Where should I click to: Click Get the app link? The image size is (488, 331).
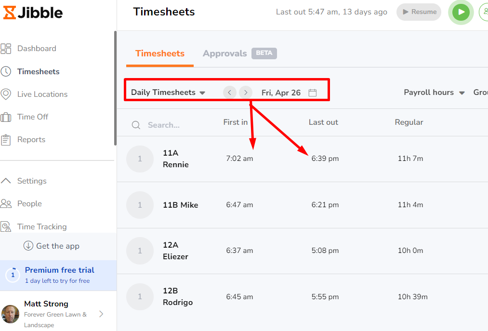[x=52, y=246]
